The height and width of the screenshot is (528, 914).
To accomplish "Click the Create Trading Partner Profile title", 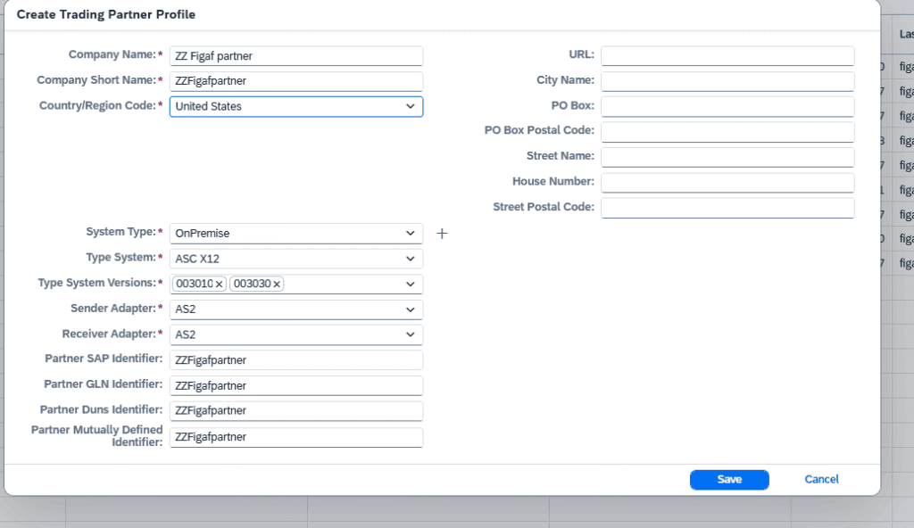I will coord(106,14).
